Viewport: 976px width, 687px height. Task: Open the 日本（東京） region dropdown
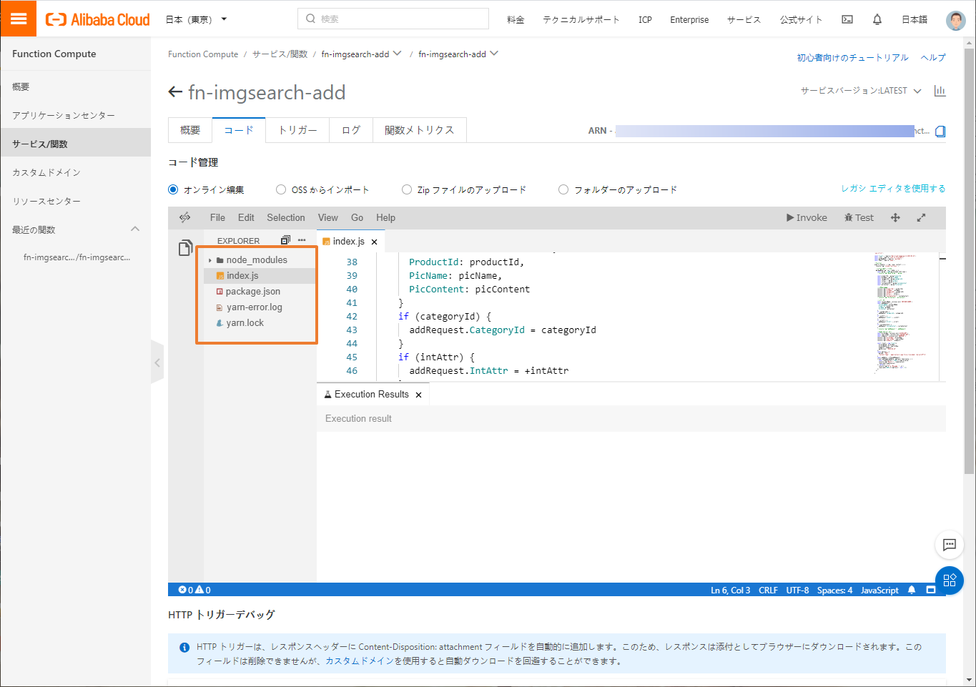coord(197,19)
